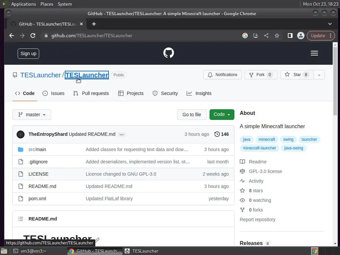
Task: Switch to the Issues tab
Action: tap(53, 93)
